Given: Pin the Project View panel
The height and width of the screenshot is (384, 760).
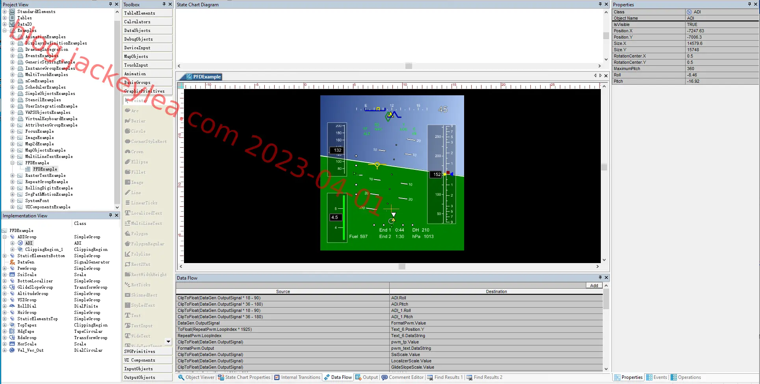Looking at the screenshot, I should pyautogui.click(x=110, y=4).
